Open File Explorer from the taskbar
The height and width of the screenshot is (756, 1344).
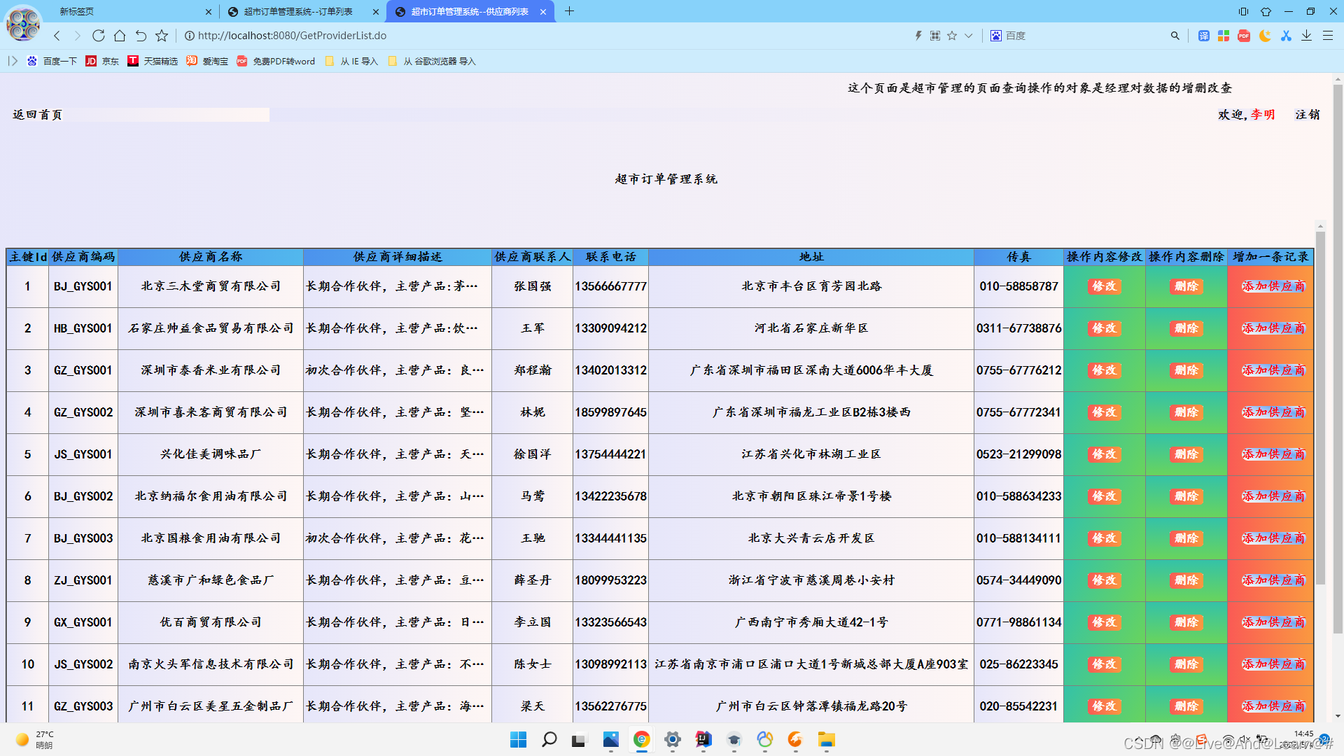[826, 740]
